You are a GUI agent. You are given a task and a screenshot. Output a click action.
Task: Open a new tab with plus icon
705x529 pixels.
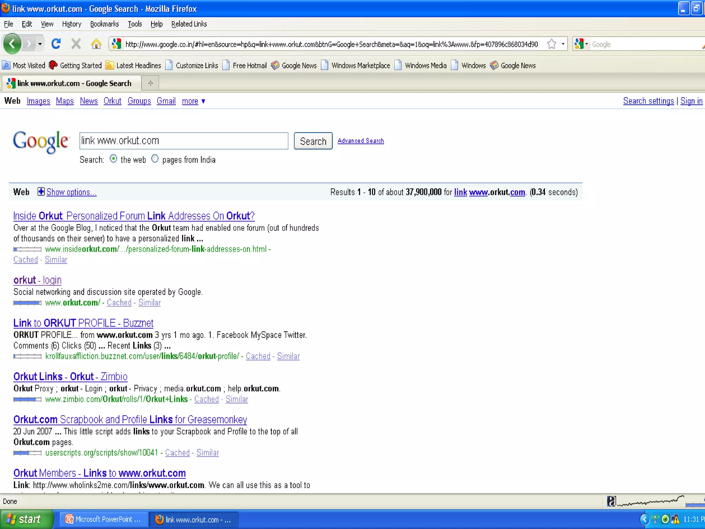150,83
